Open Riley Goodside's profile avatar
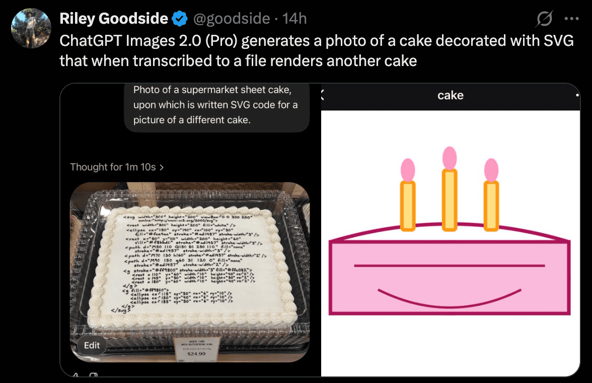This screenshot has height=383, width=592. (31, 28)
